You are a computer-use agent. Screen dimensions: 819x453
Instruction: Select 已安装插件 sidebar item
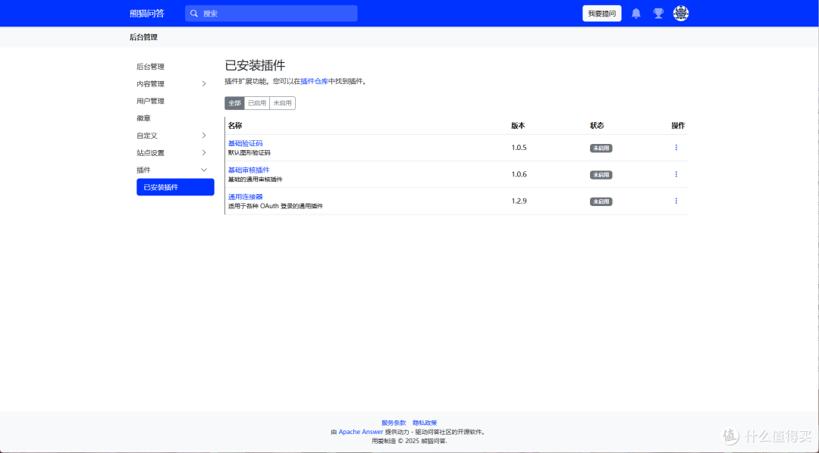pyautogui.click(x=175, y=187)
